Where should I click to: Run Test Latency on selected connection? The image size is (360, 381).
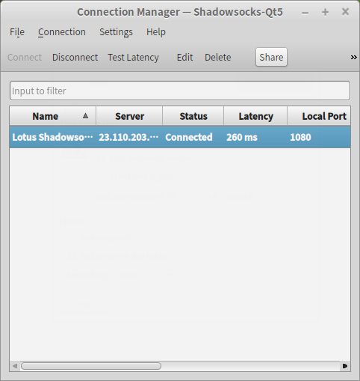pyautogui.click(x=133, y=58)
